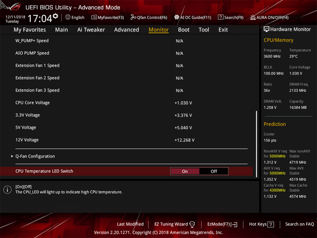This screenshot has height=238, width=317.
Task: Click the EZ Tuning Wizard bulb icon
Action: 192,224
